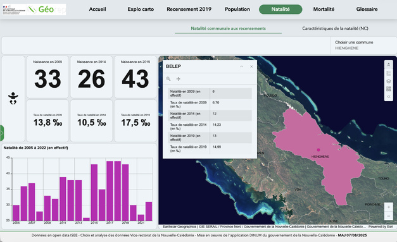Open the 'Choisir une commune' selector
397x242 pixels.
pos(363,45)
